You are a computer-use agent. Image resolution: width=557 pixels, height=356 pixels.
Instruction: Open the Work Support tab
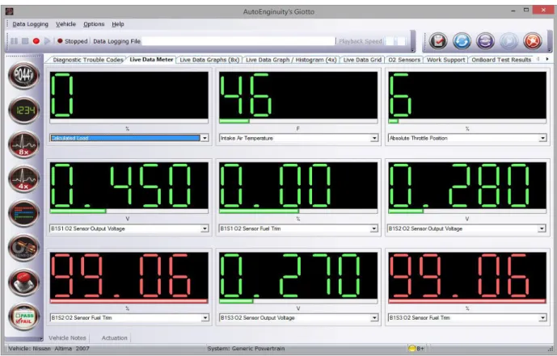click(445, 60)
